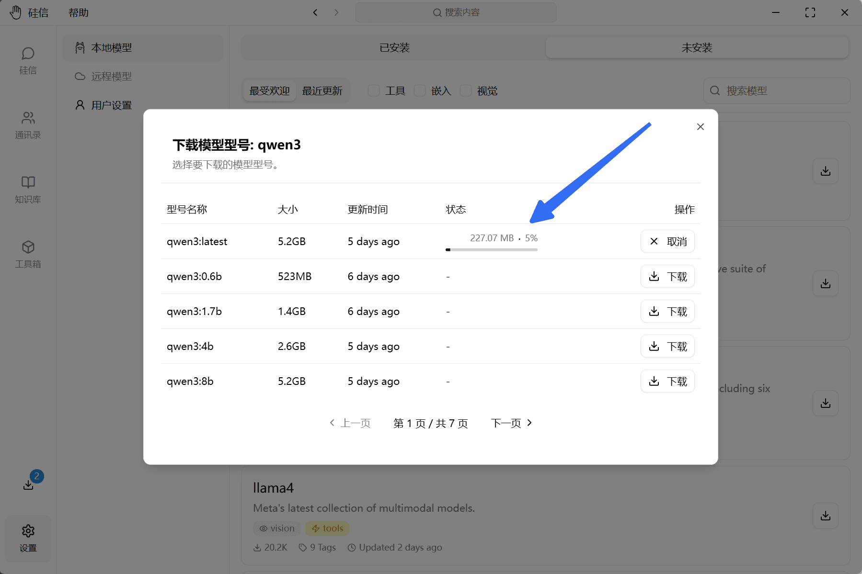
Task: Click the Updated 2 days ago label
Action: pos(395,547)
